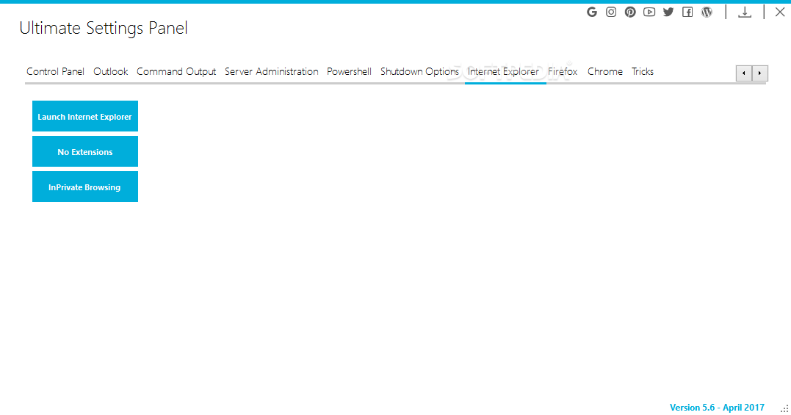Open the Instagram icon link

(611, 12)
